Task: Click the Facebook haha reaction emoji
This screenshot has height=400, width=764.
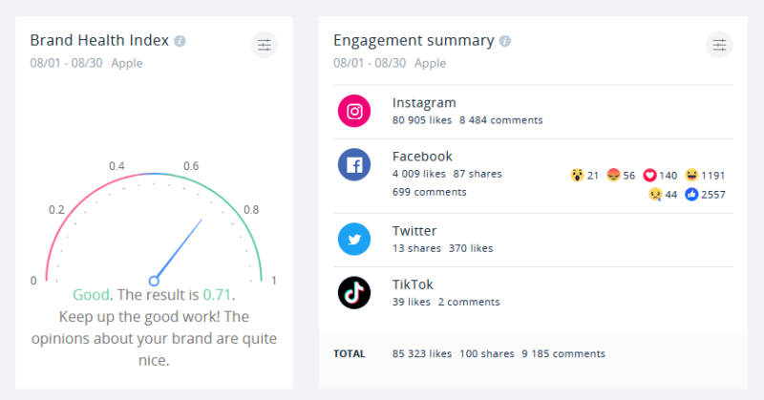Action: coord(692,176)
